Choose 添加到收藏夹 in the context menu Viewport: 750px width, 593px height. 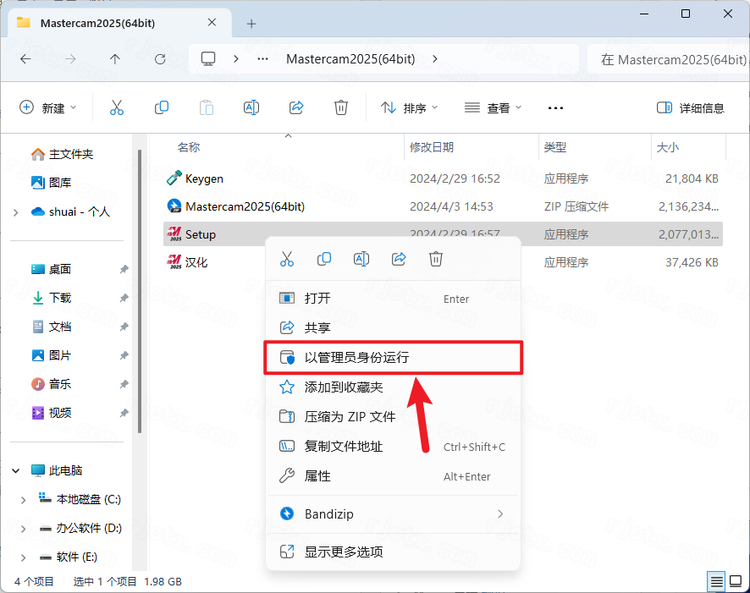393,387
